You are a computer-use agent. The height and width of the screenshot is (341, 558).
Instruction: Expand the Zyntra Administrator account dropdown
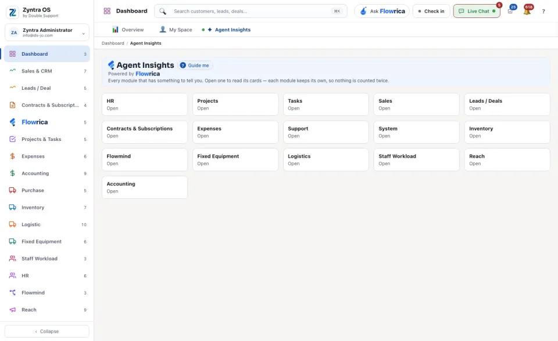point(47,32)
